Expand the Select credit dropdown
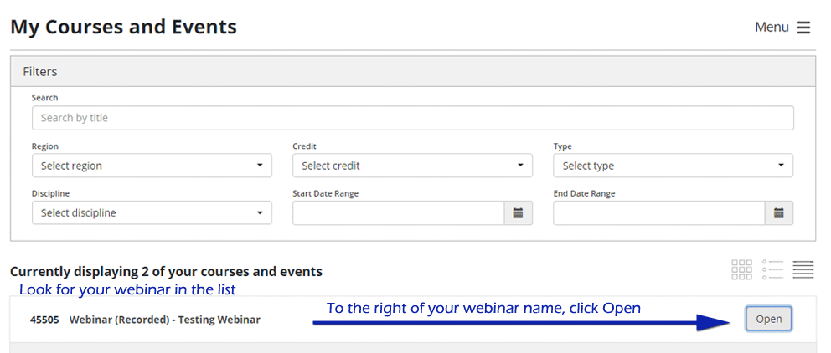The width and height of the screenshot is (831, 353). pyautogui.click(x=412, y=166)
